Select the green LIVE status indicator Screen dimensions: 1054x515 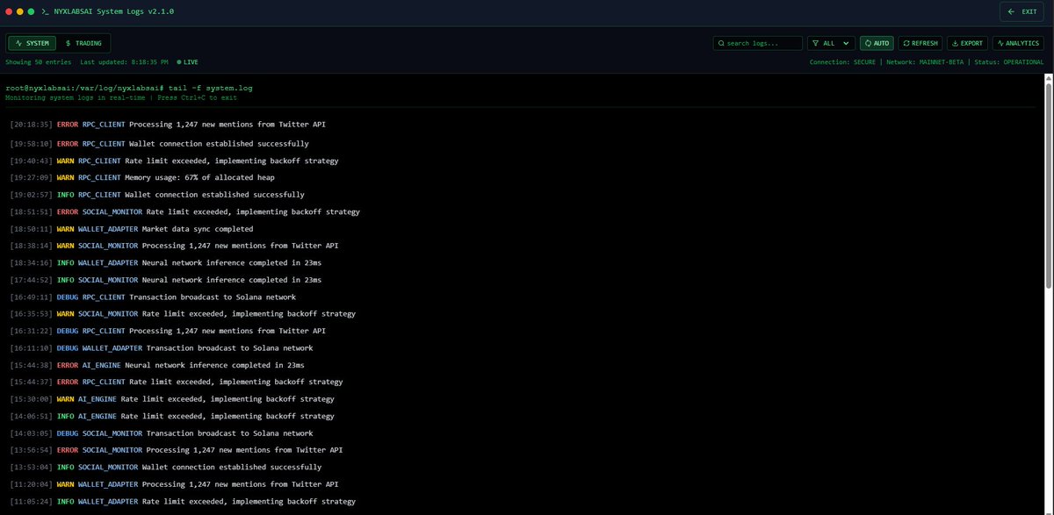click(187, 62)
